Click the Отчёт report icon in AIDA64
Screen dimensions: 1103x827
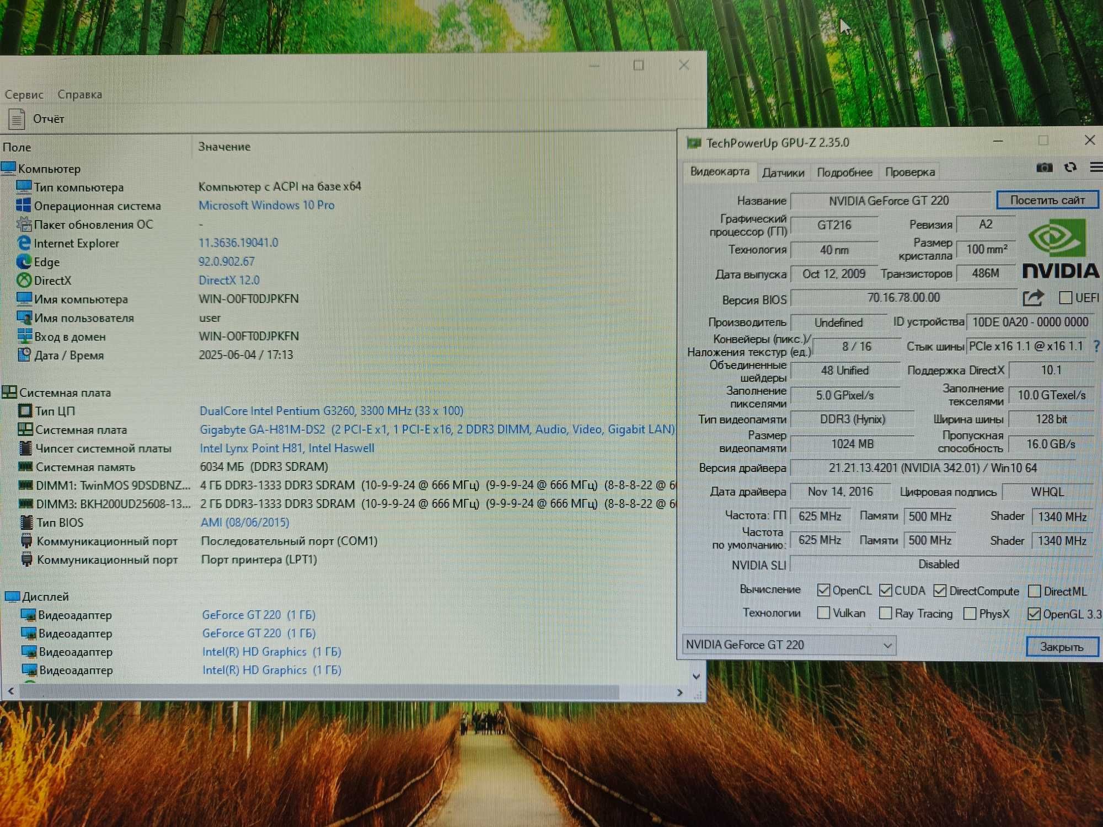17,119
